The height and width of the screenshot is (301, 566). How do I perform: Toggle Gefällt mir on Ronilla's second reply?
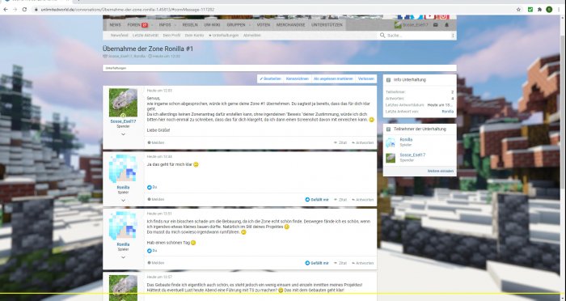(x=317, y=263)
